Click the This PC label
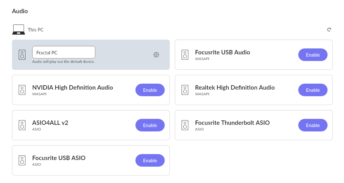 coord(36,30)
